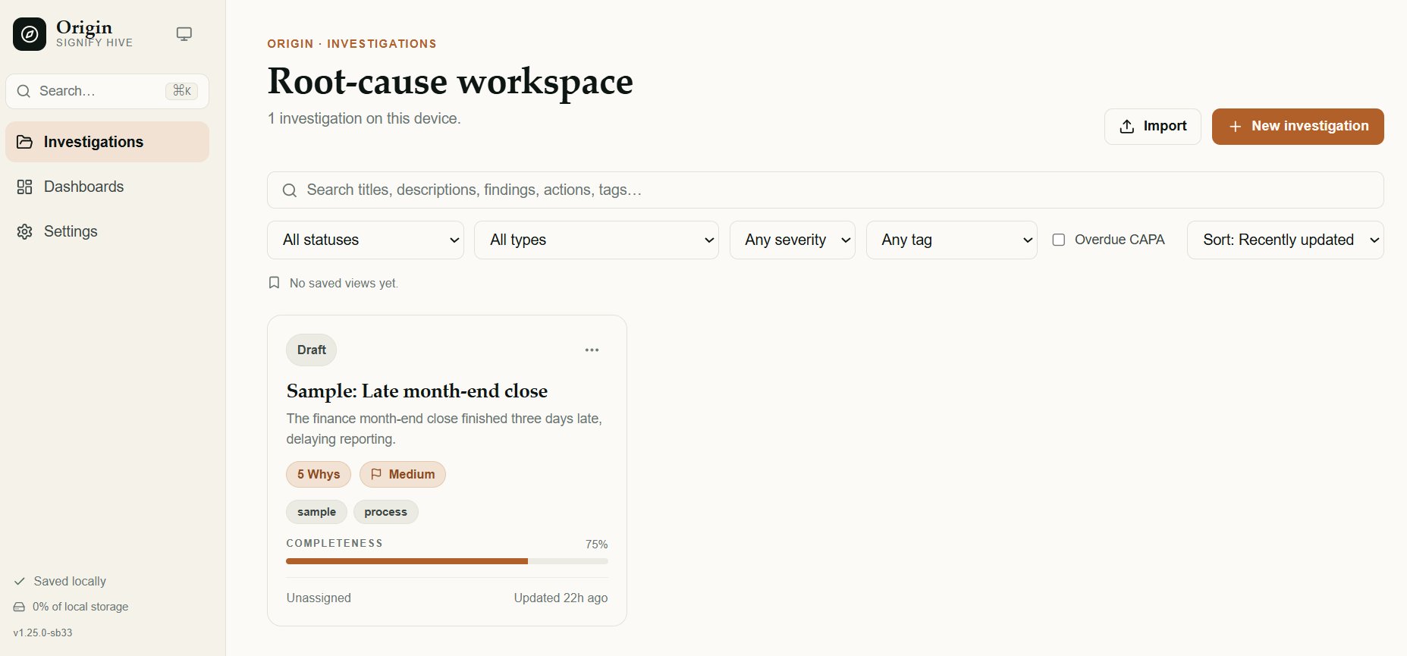Click the Unassigned label on card
Image resolution: width=1407 pixels, height=656 pixels.
coord(319,598)
